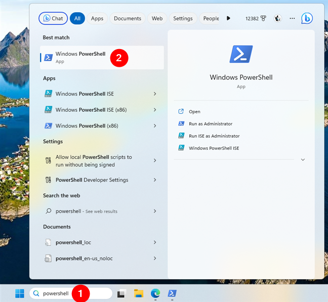Open Task View on the taskbar
The height and width of the screenshot is (302, 328).
[x=121, y=293]
